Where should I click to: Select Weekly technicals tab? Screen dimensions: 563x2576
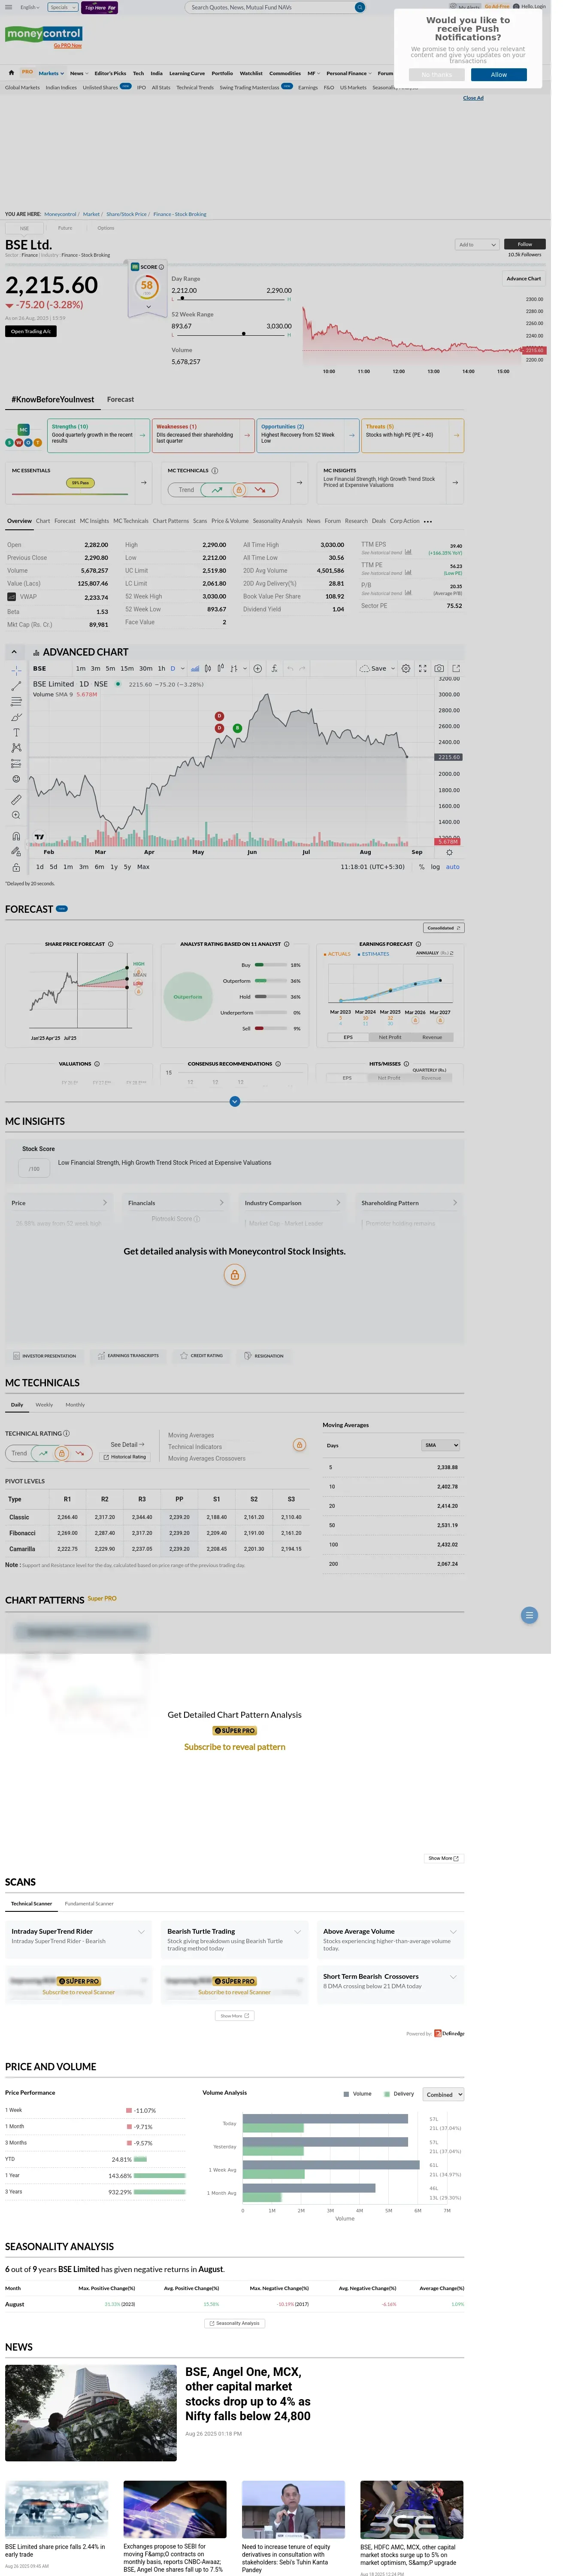(44, 1405)
